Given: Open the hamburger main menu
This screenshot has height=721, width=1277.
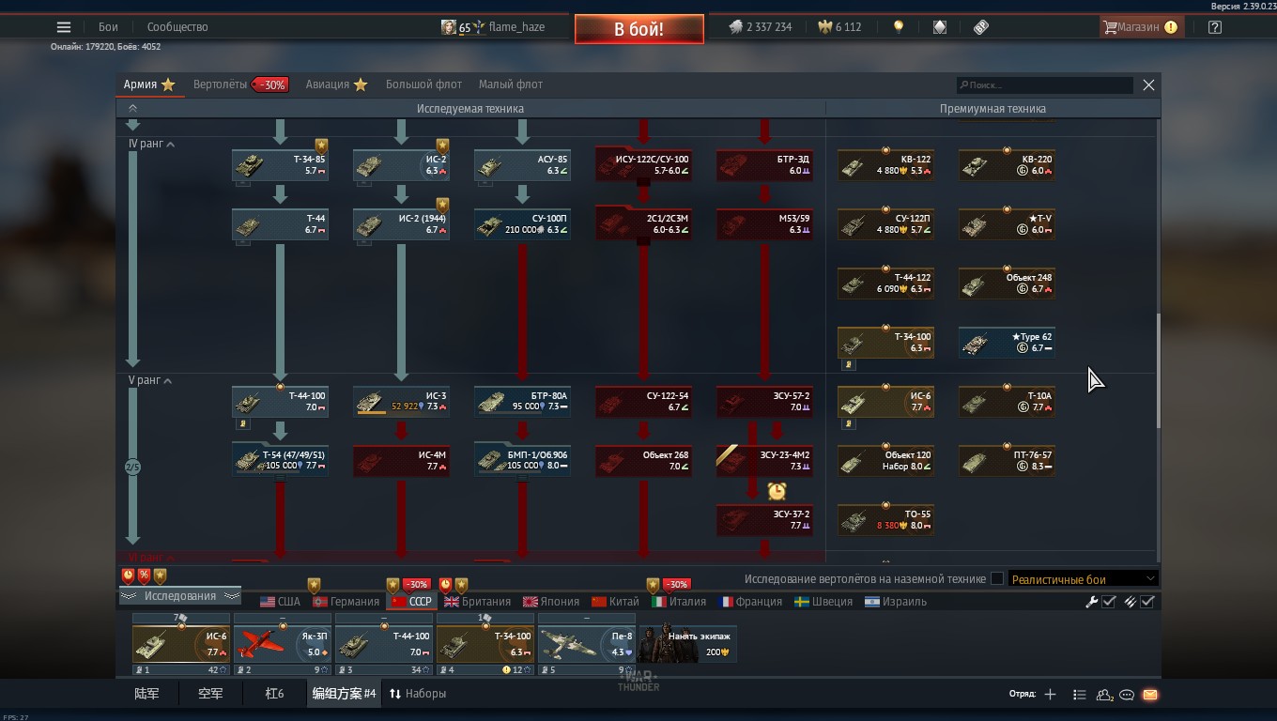Looking at the screenshot, I should pyautogui.click(x=64, y=27).
